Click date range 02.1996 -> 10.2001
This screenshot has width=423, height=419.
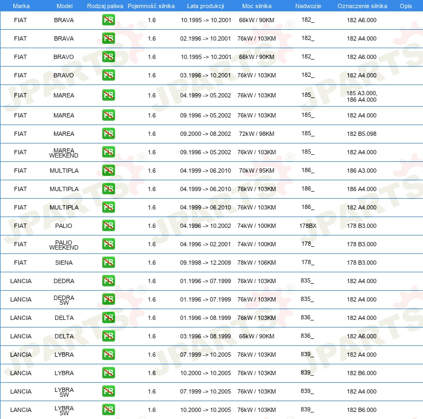206,38
